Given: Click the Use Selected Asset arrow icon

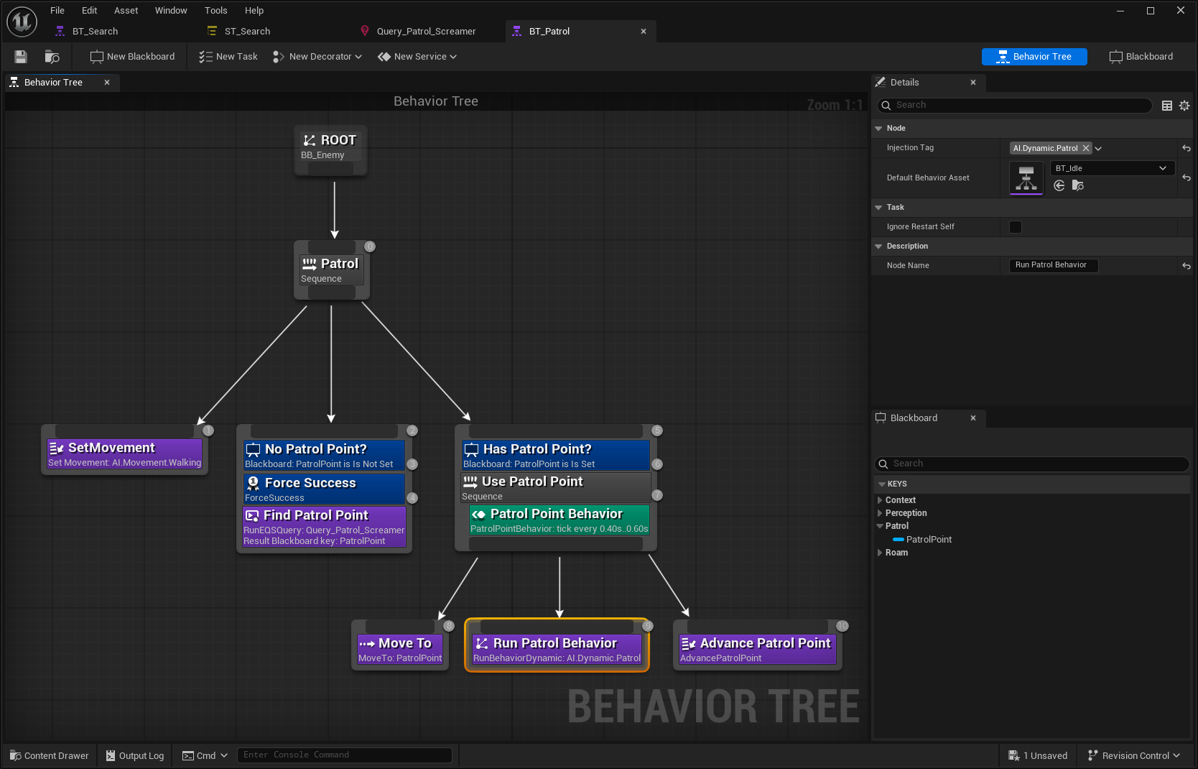Looking at the screenshot, I should (x=1059, y=185).
